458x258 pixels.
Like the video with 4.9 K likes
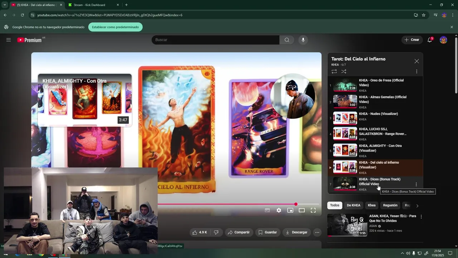click(200, 232)
